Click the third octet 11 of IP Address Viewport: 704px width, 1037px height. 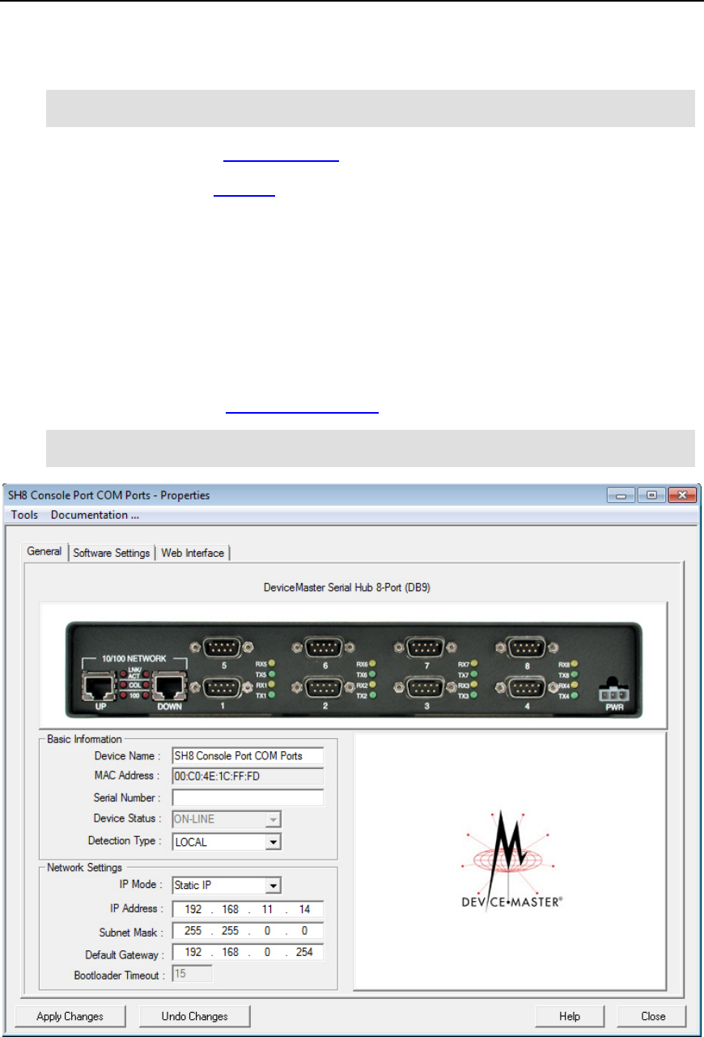point(268,909)
